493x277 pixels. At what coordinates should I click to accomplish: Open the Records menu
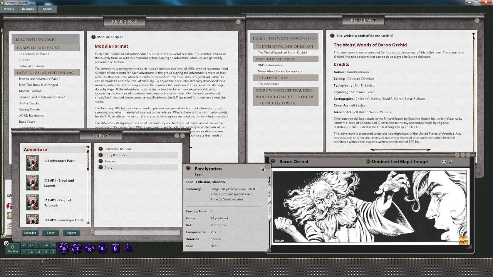point(28,9)
